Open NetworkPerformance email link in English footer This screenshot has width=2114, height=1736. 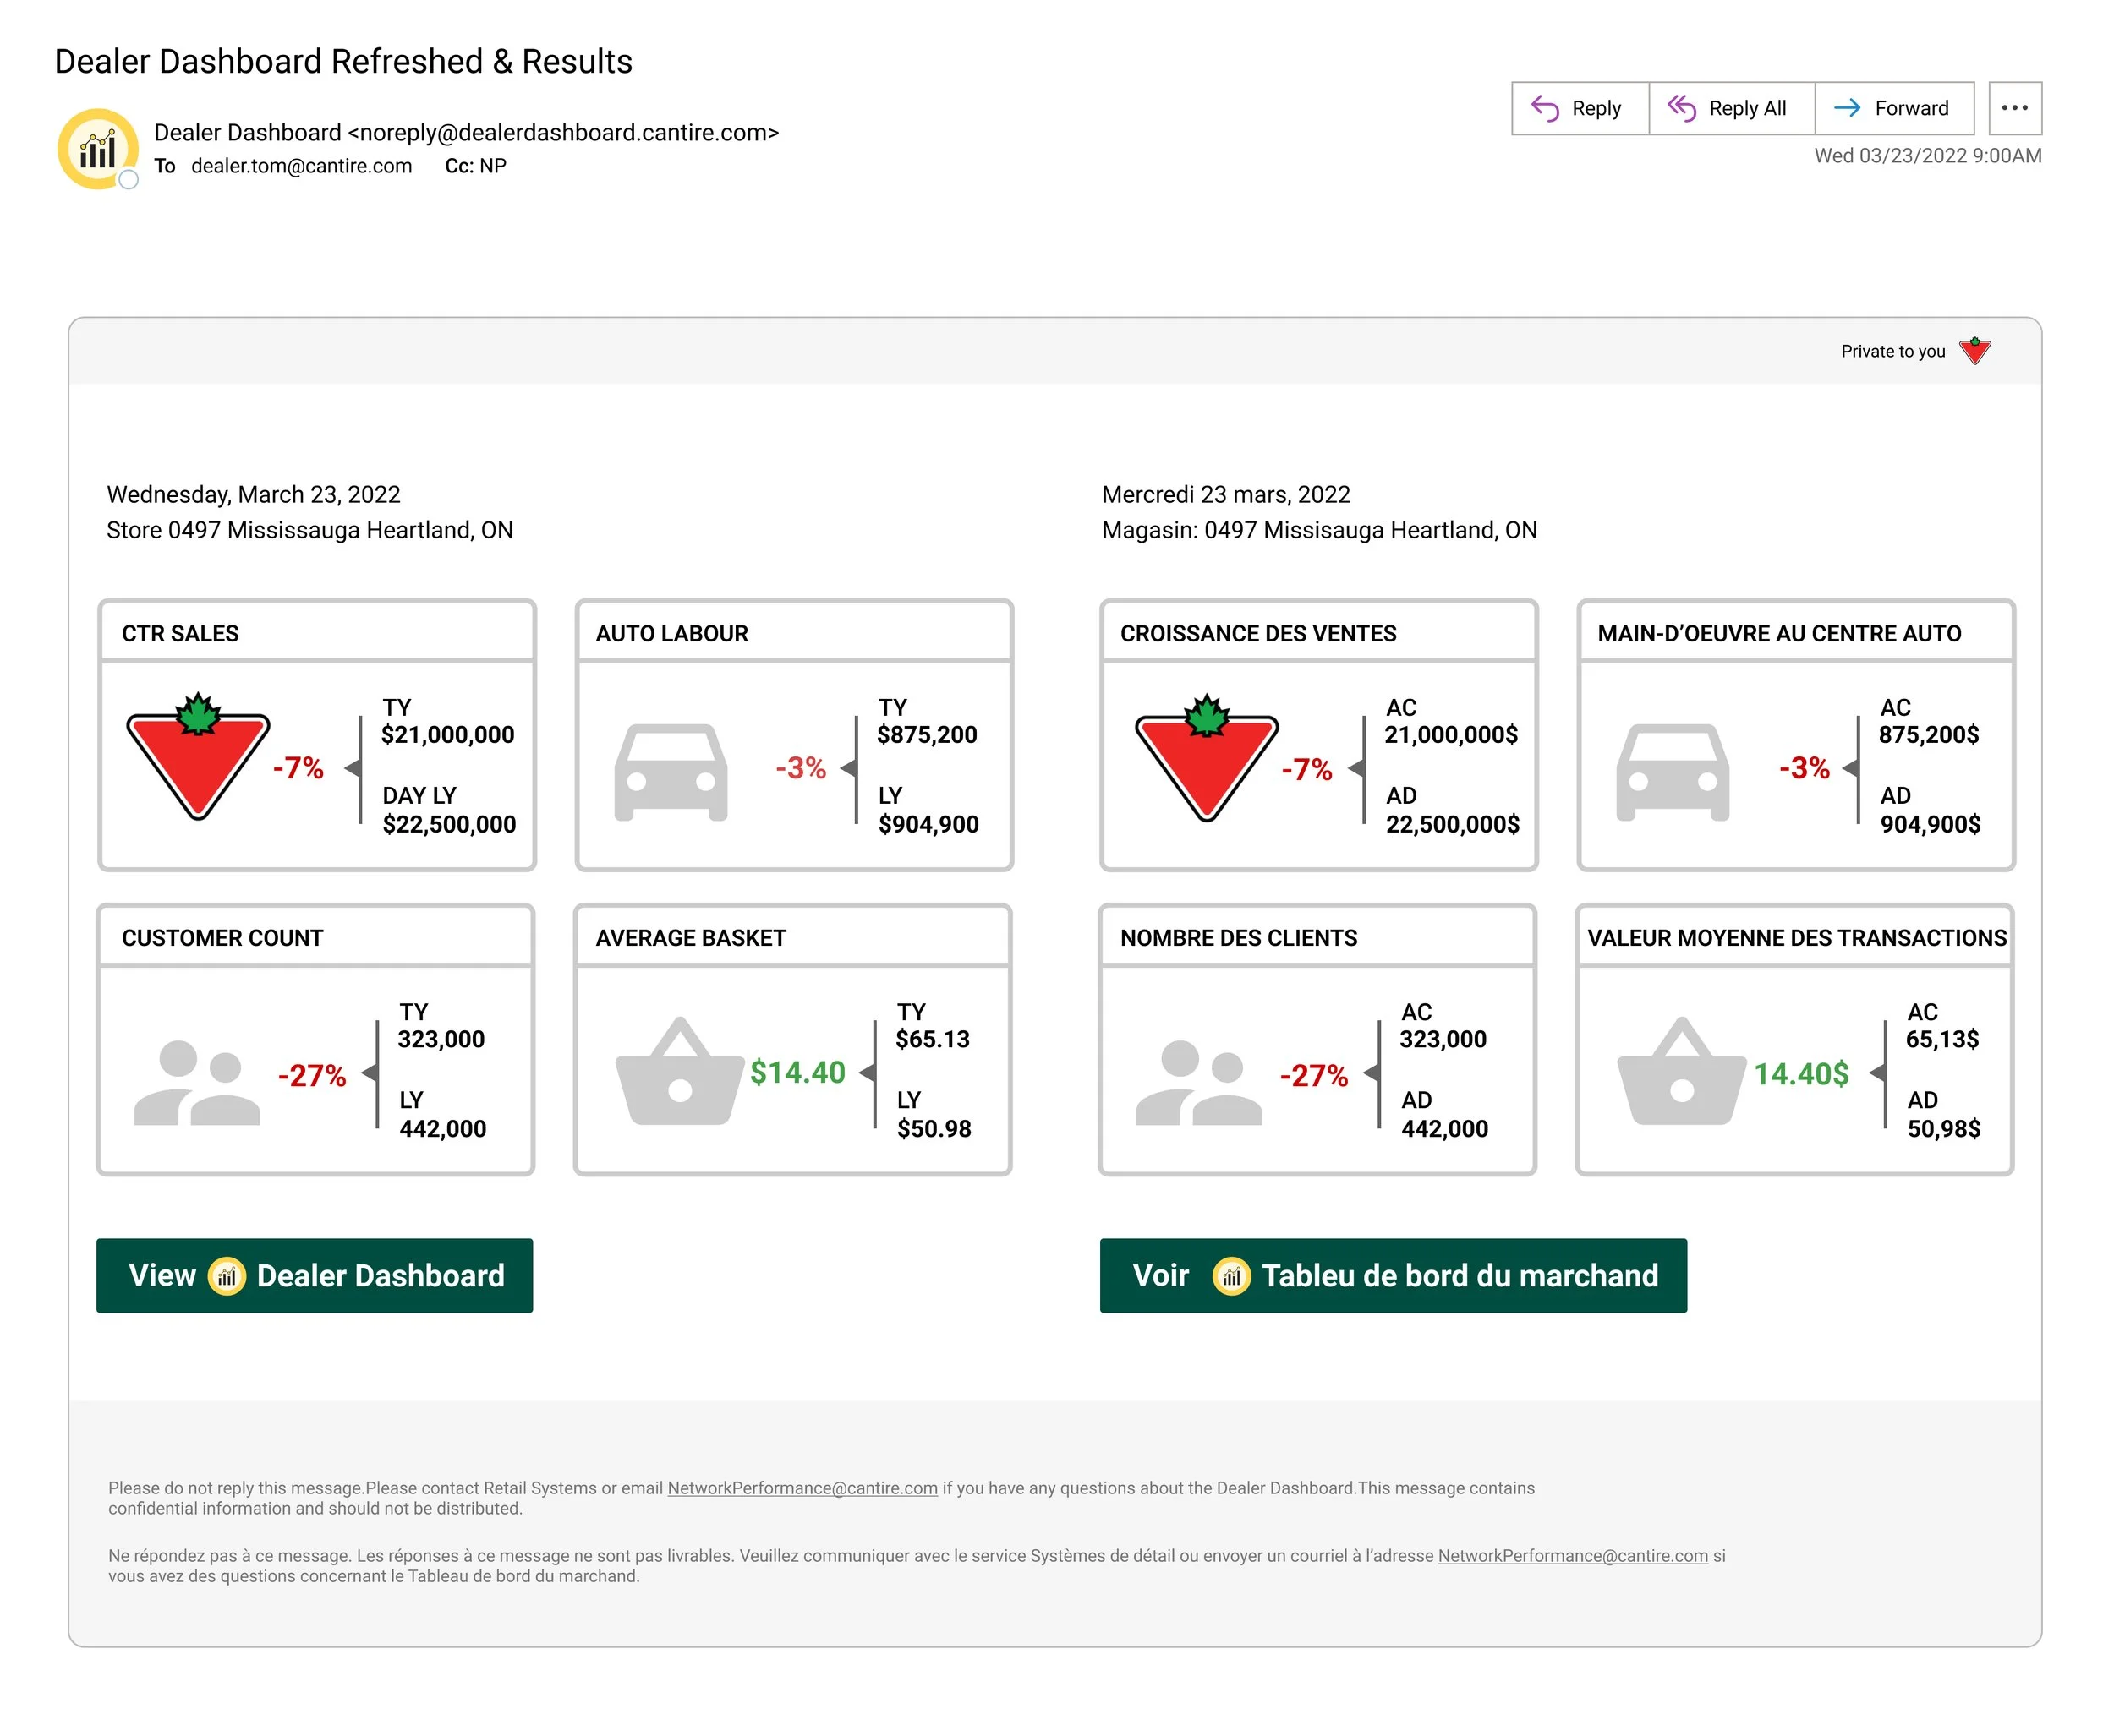802,1488
